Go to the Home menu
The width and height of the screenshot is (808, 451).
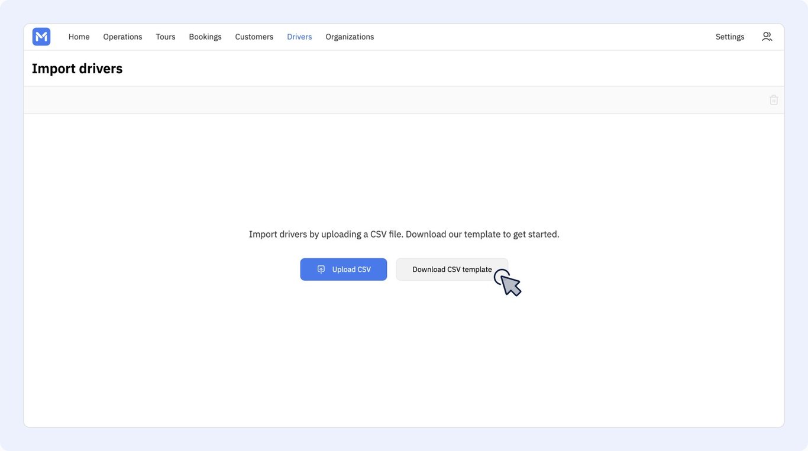click(x=79, y=37)
